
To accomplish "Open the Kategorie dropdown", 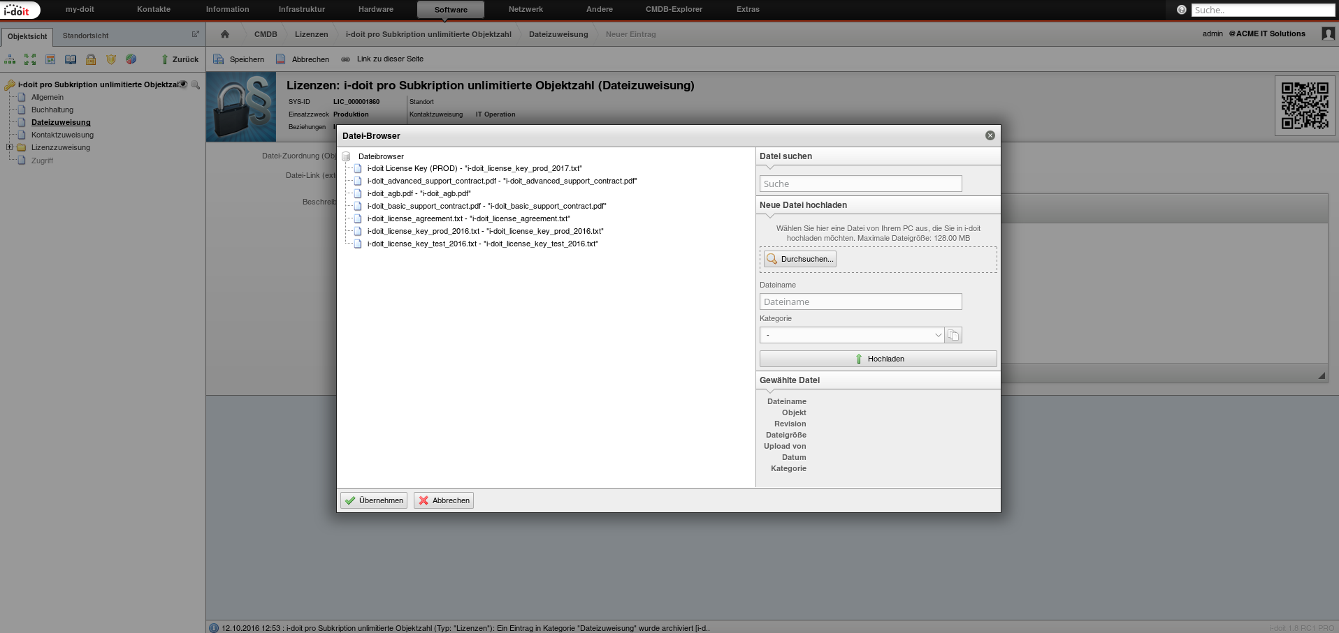I will 852,335.
